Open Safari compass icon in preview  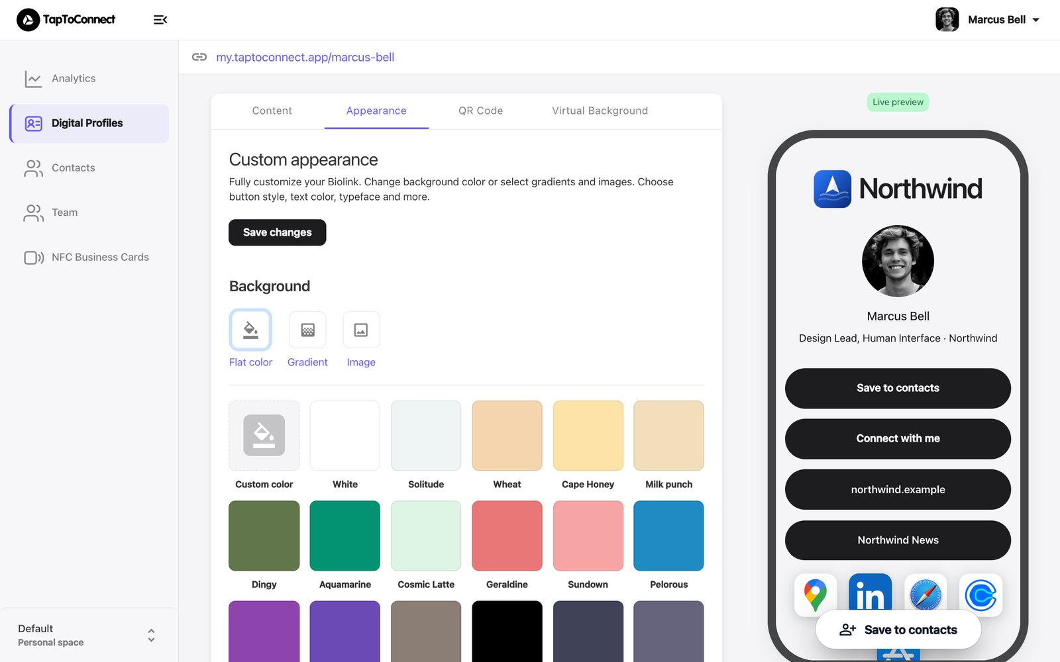tap(926, 592)
